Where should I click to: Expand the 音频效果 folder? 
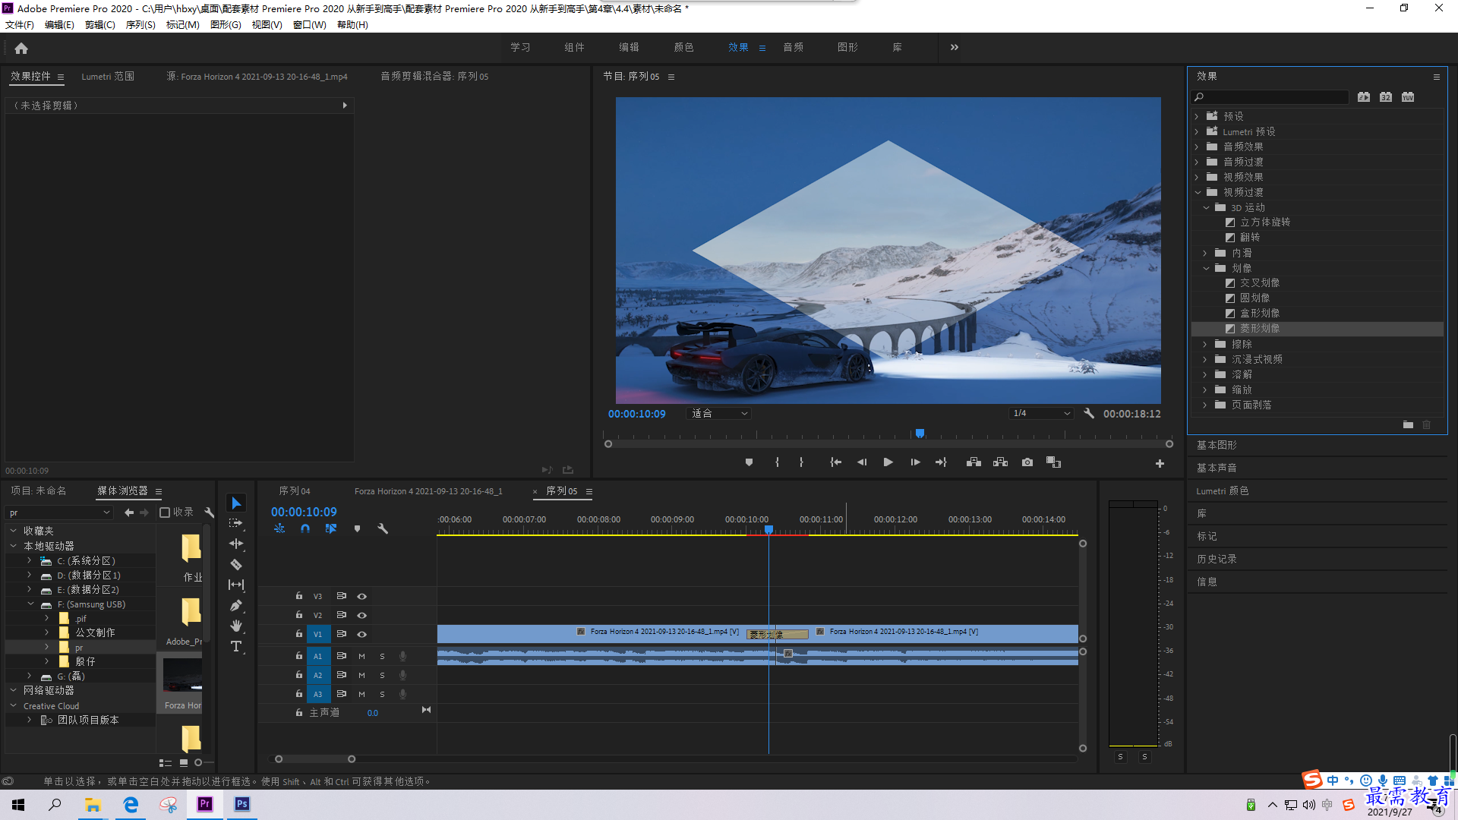(x=1197, y=147)
